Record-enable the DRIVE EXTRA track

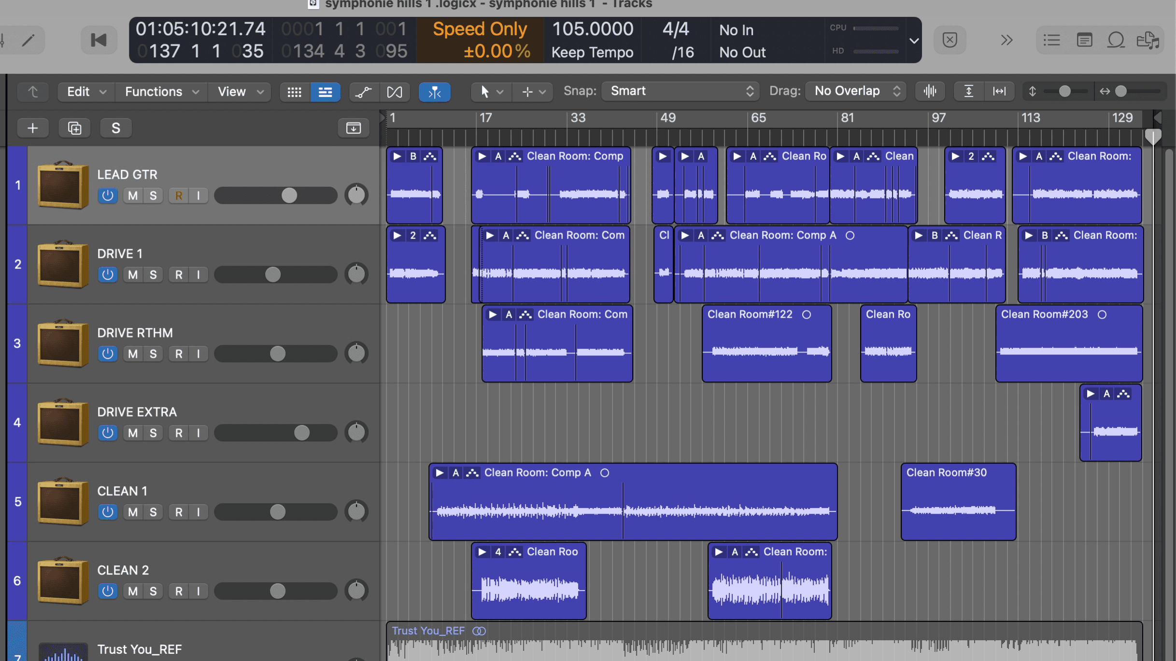[179, 433]
